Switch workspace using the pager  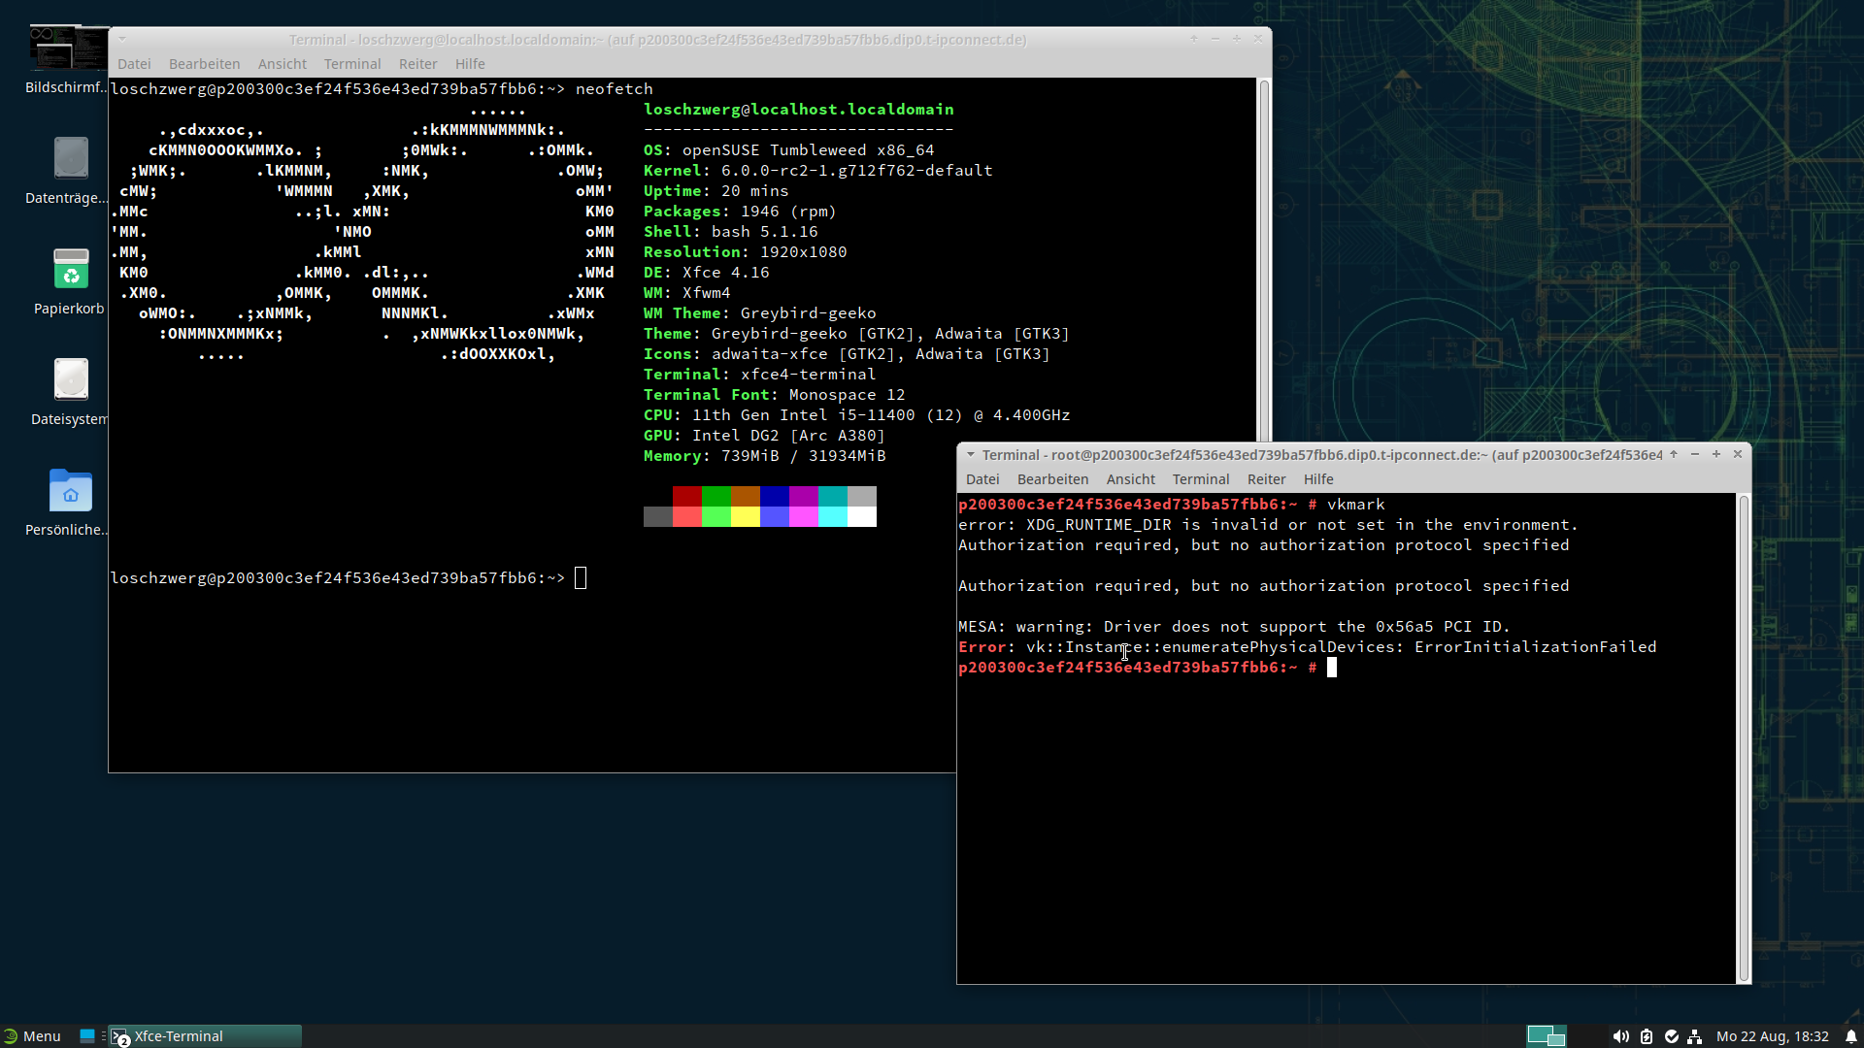click(1546, 1036)
